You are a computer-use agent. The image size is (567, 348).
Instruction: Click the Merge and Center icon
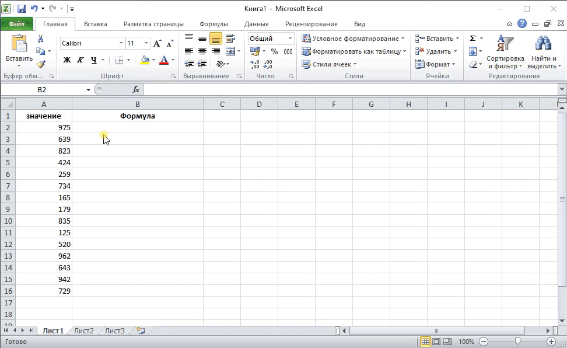click(230, 51)
